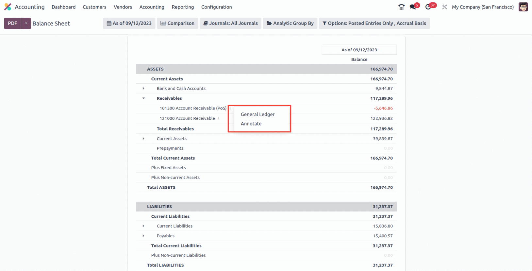Click the Balance Sheet report title
This screenshot has width=532, height=271.
pyautogui.click(x=51, y=24)
